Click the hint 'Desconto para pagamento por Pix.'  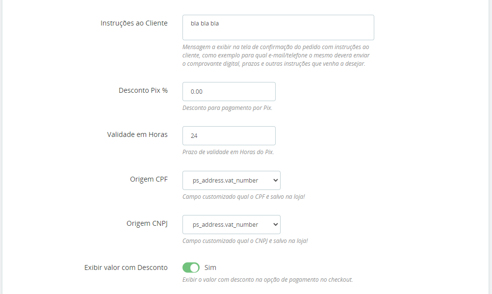pos(227,108)
